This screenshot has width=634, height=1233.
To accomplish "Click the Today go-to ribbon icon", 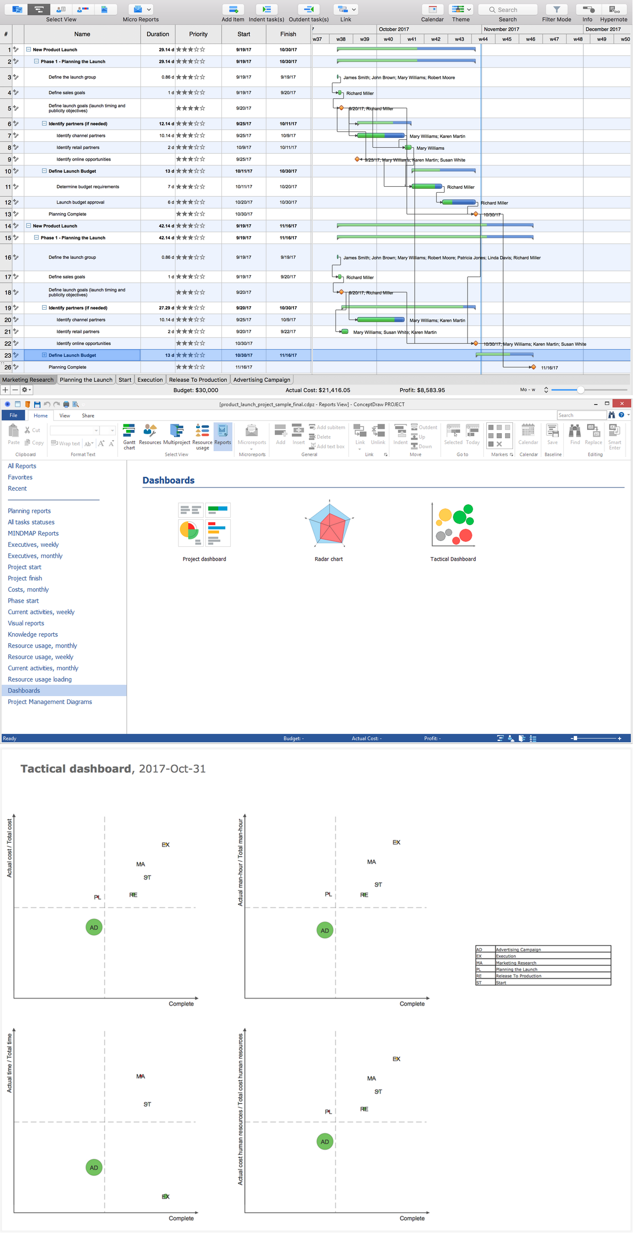I will coord(474,435).
